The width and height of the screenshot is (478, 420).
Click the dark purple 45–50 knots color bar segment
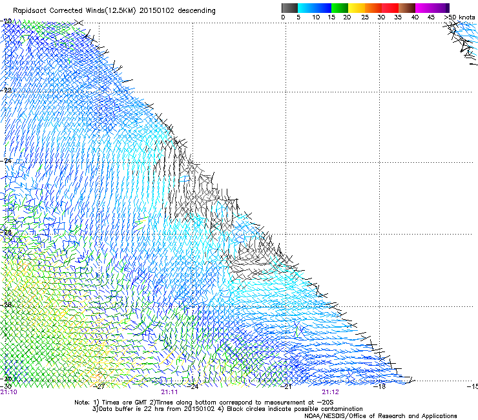click(441, 8)
